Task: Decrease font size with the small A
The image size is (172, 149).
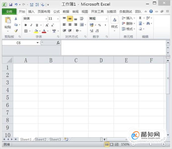Action: click(x=52, y=25)
